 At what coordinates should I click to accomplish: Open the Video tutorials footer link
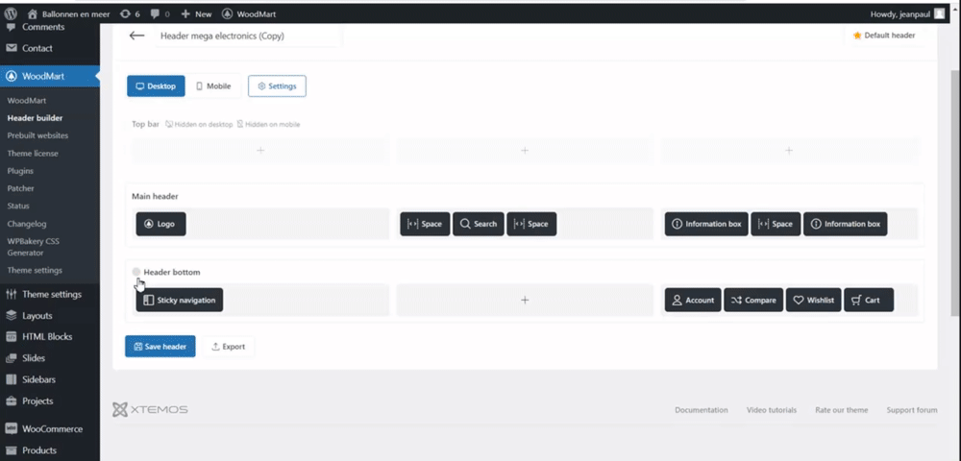pyautogui.click(x=772, y=410)
